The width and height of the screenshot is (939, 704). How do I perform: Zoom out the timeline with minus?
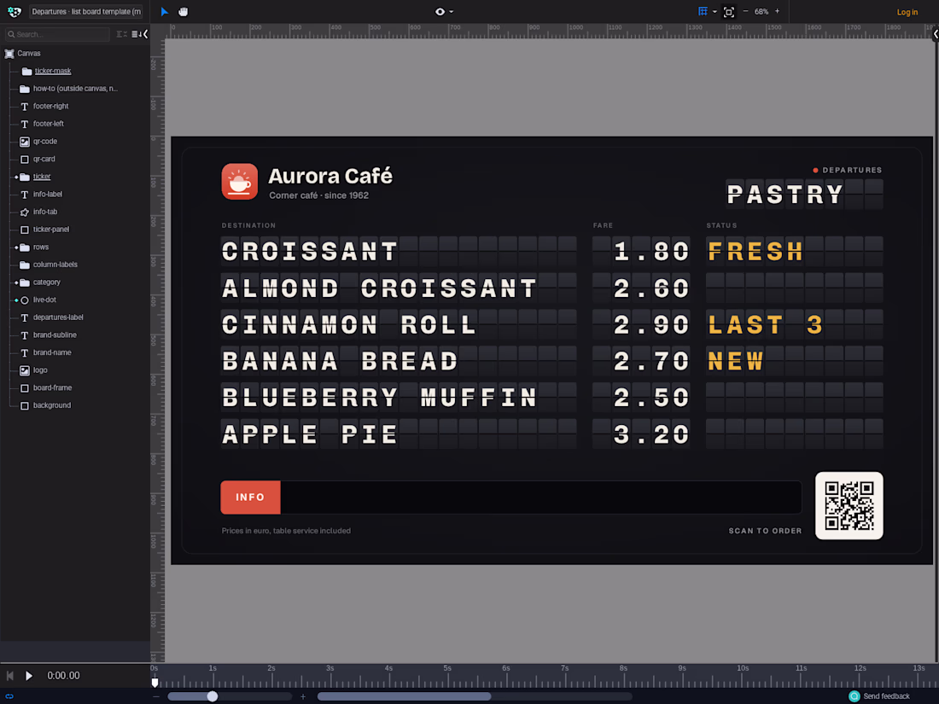[x=156, y=697]
